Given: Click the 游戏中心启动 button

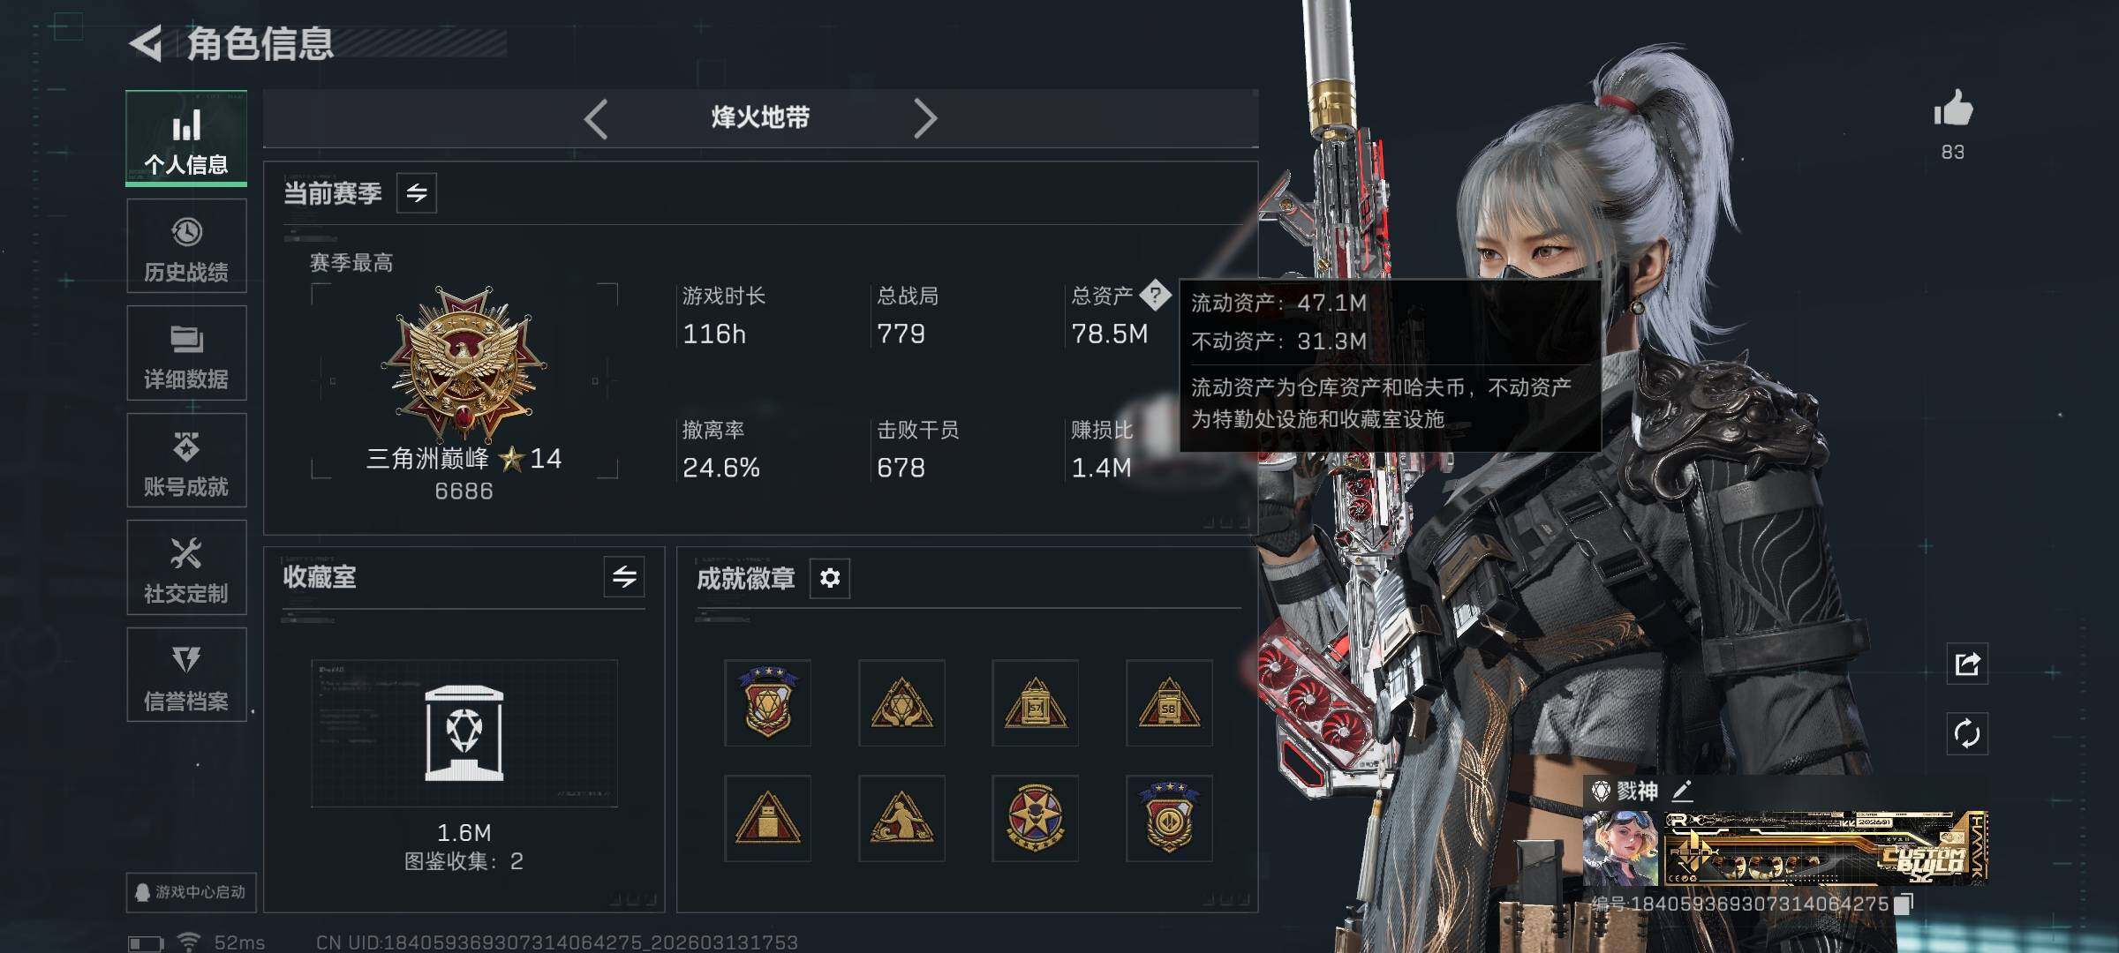Looking at the screenshot, I should 191,892.
